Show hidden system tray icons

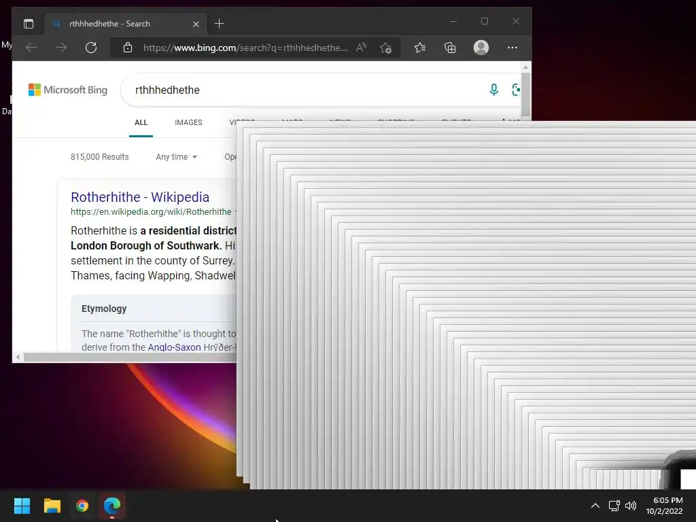(x=595, y=506)
